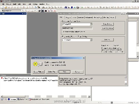
Task: Click the yellow-and-black icon before the binoculars
Action: (x=39, y=7)
